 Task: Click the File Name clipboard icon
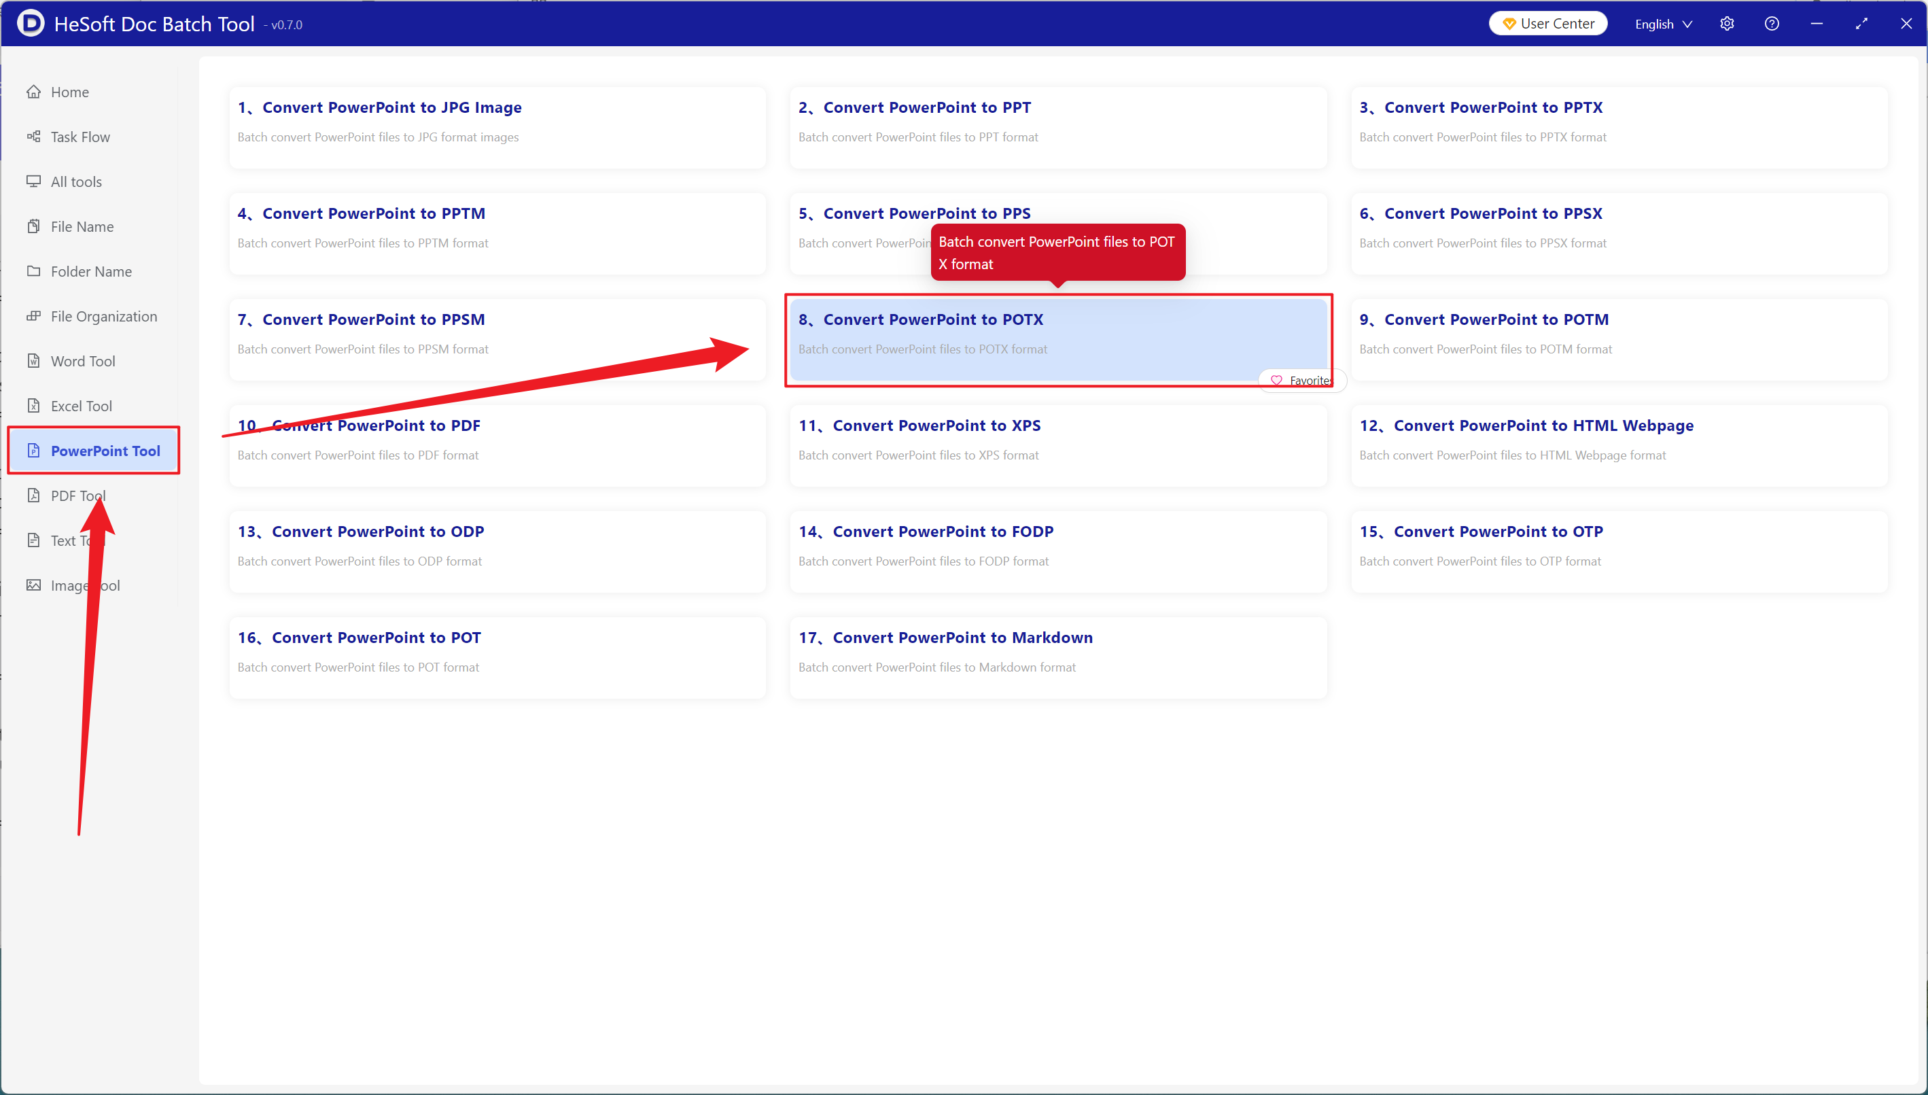33,226
